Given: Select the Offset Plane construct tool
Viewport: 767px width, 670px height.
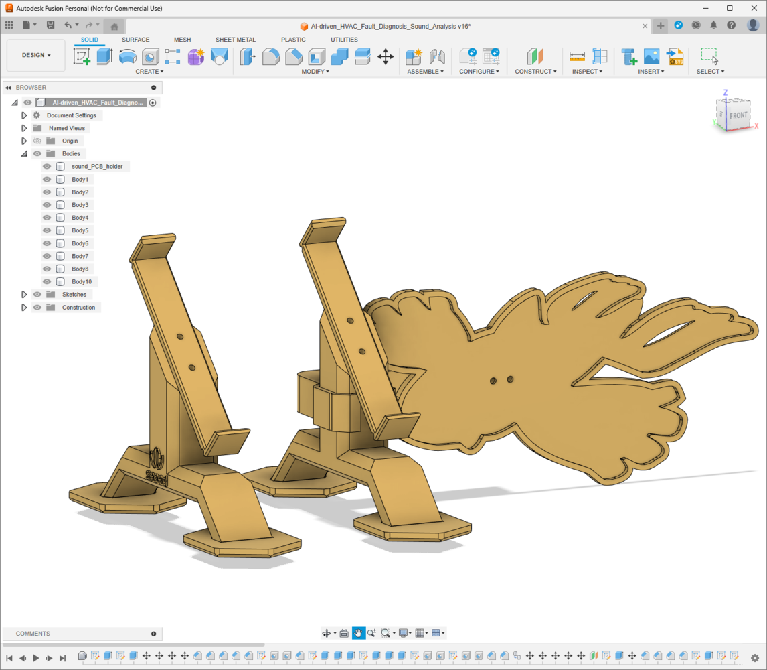Looking at the screenshot, I should coord(535,57).
